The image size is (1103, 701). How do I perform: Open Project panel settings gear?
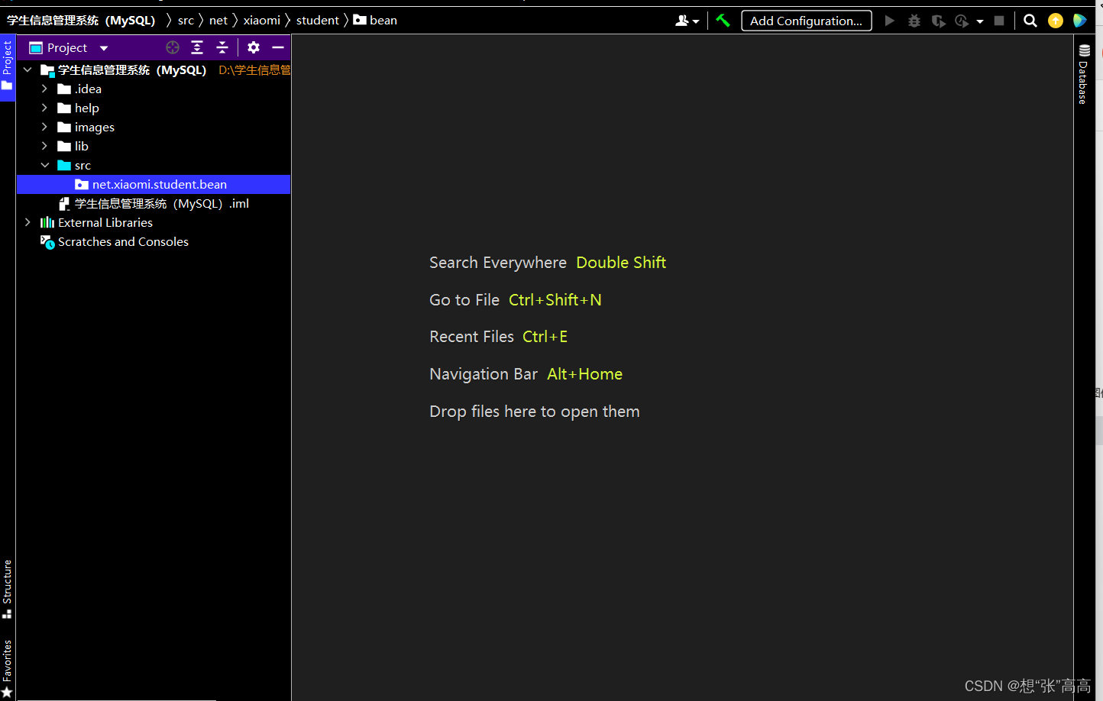pyautogui.click(x=254, y=47)
